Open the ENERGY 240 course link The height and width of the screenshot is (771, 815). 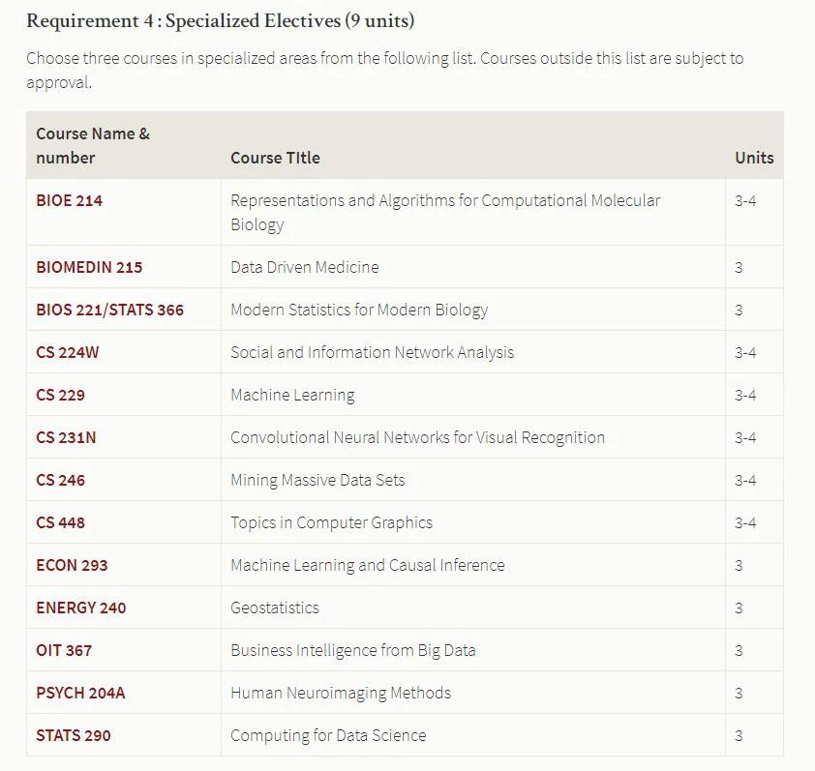point(81,608)
